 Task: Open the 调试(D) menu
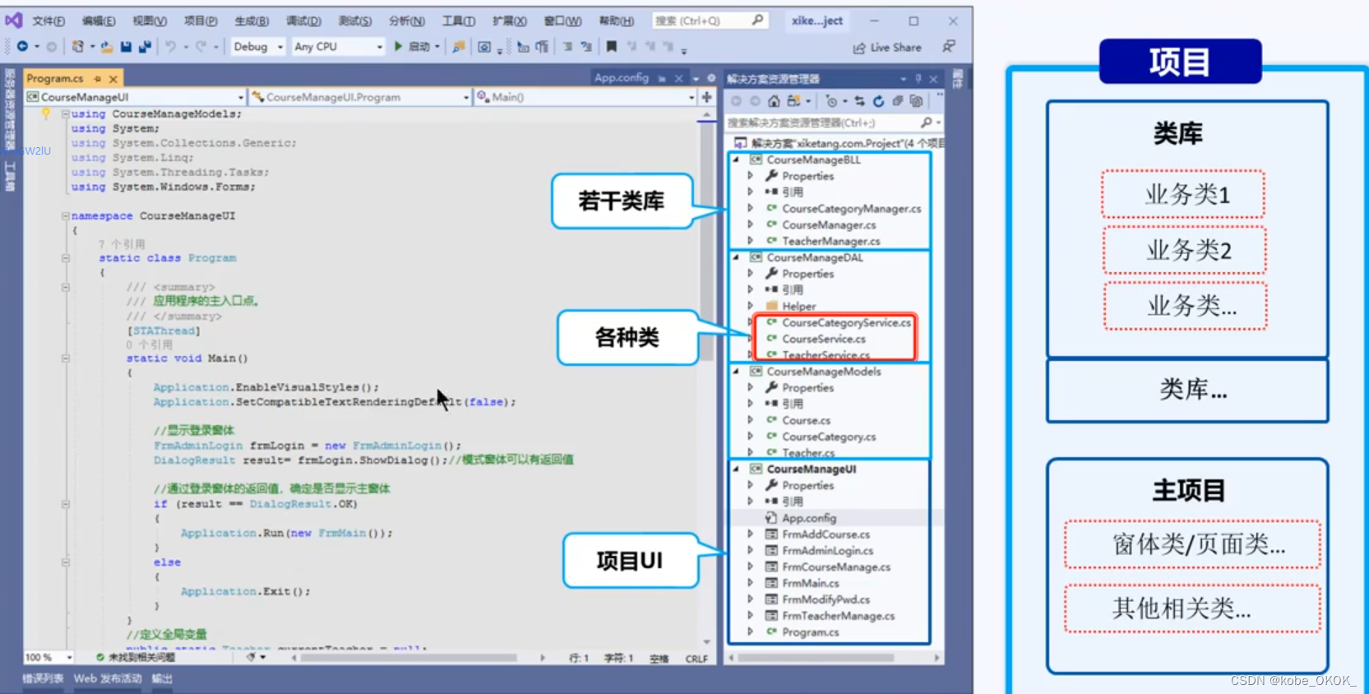(303, 21)
